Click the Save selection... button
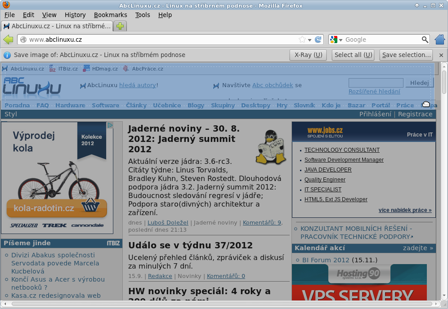The image size is (448, 309). coord(406,55)
